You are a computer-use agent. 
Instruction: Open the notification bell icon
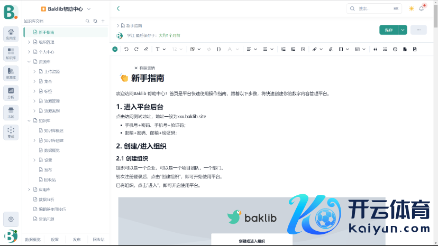422,8
